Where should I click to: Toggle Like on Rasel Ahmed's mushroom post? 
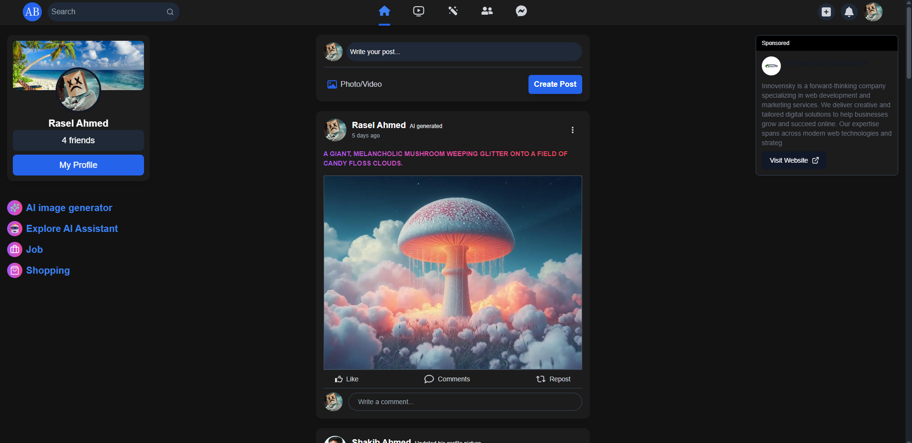point(346,379)
